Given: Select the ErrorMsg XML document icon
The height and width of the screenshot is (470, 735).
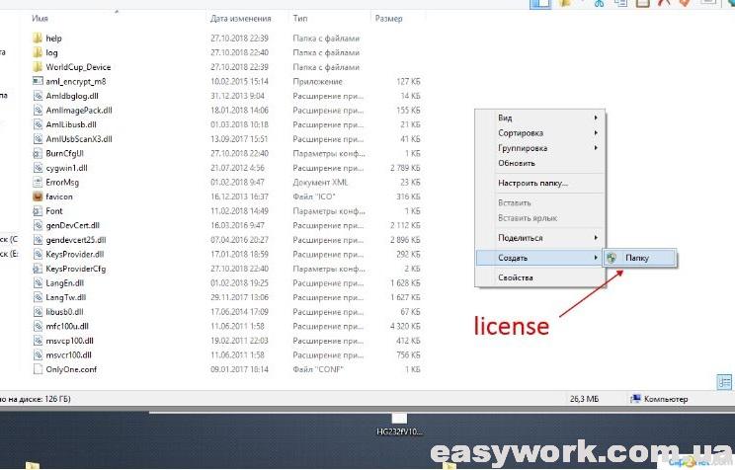Looking at the screenshot, I should pos(38,182).
